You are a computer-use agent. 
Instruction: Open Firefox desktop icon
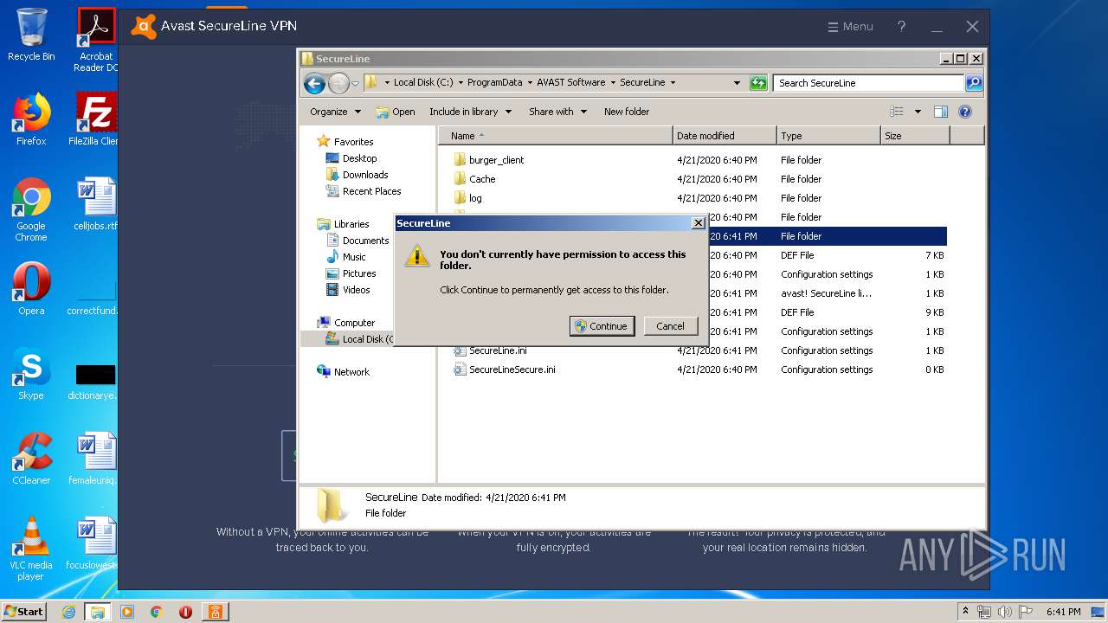tap(31, 119)
